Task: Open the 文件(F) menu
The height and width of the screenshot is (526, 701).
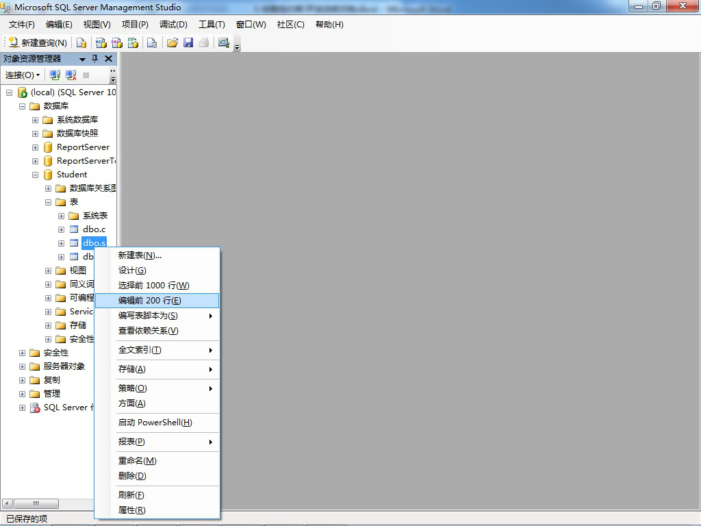Action: click(21, 25)
